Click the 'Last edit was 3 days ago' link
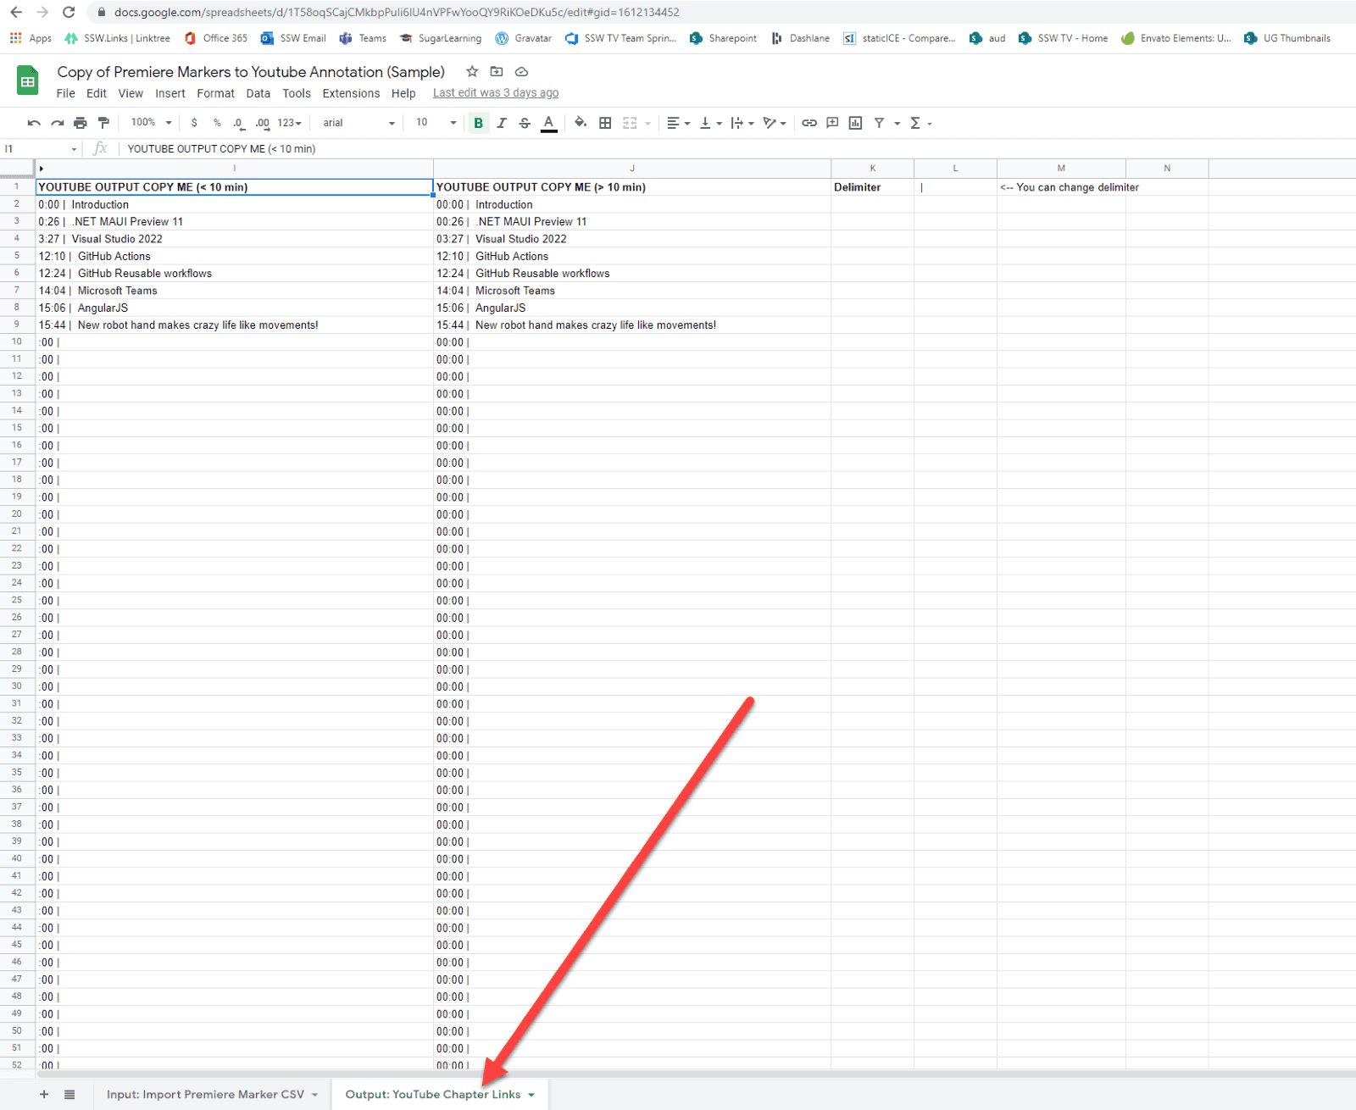Viewport: 1356px width, 1110px height. point(496,93)
